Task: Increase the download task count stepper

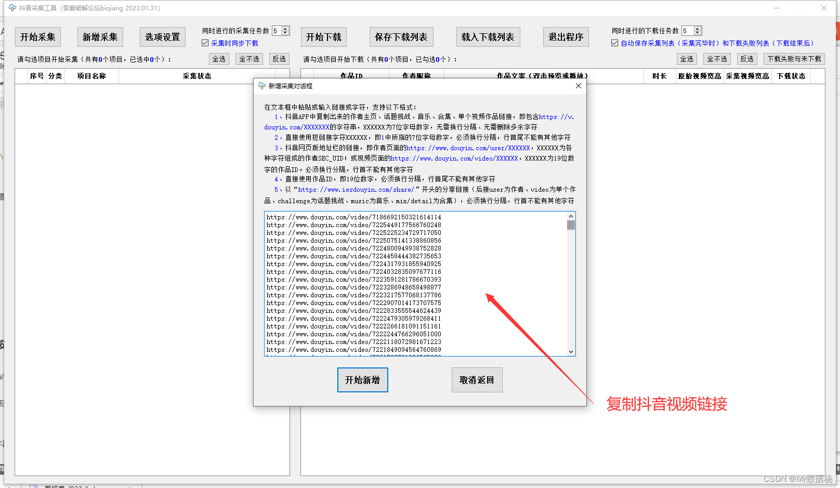Action: [x=698, y=29]
